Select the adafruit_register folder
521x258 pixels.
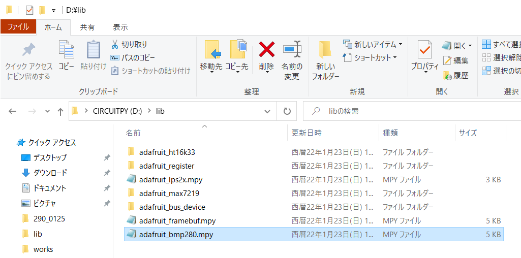167,166
